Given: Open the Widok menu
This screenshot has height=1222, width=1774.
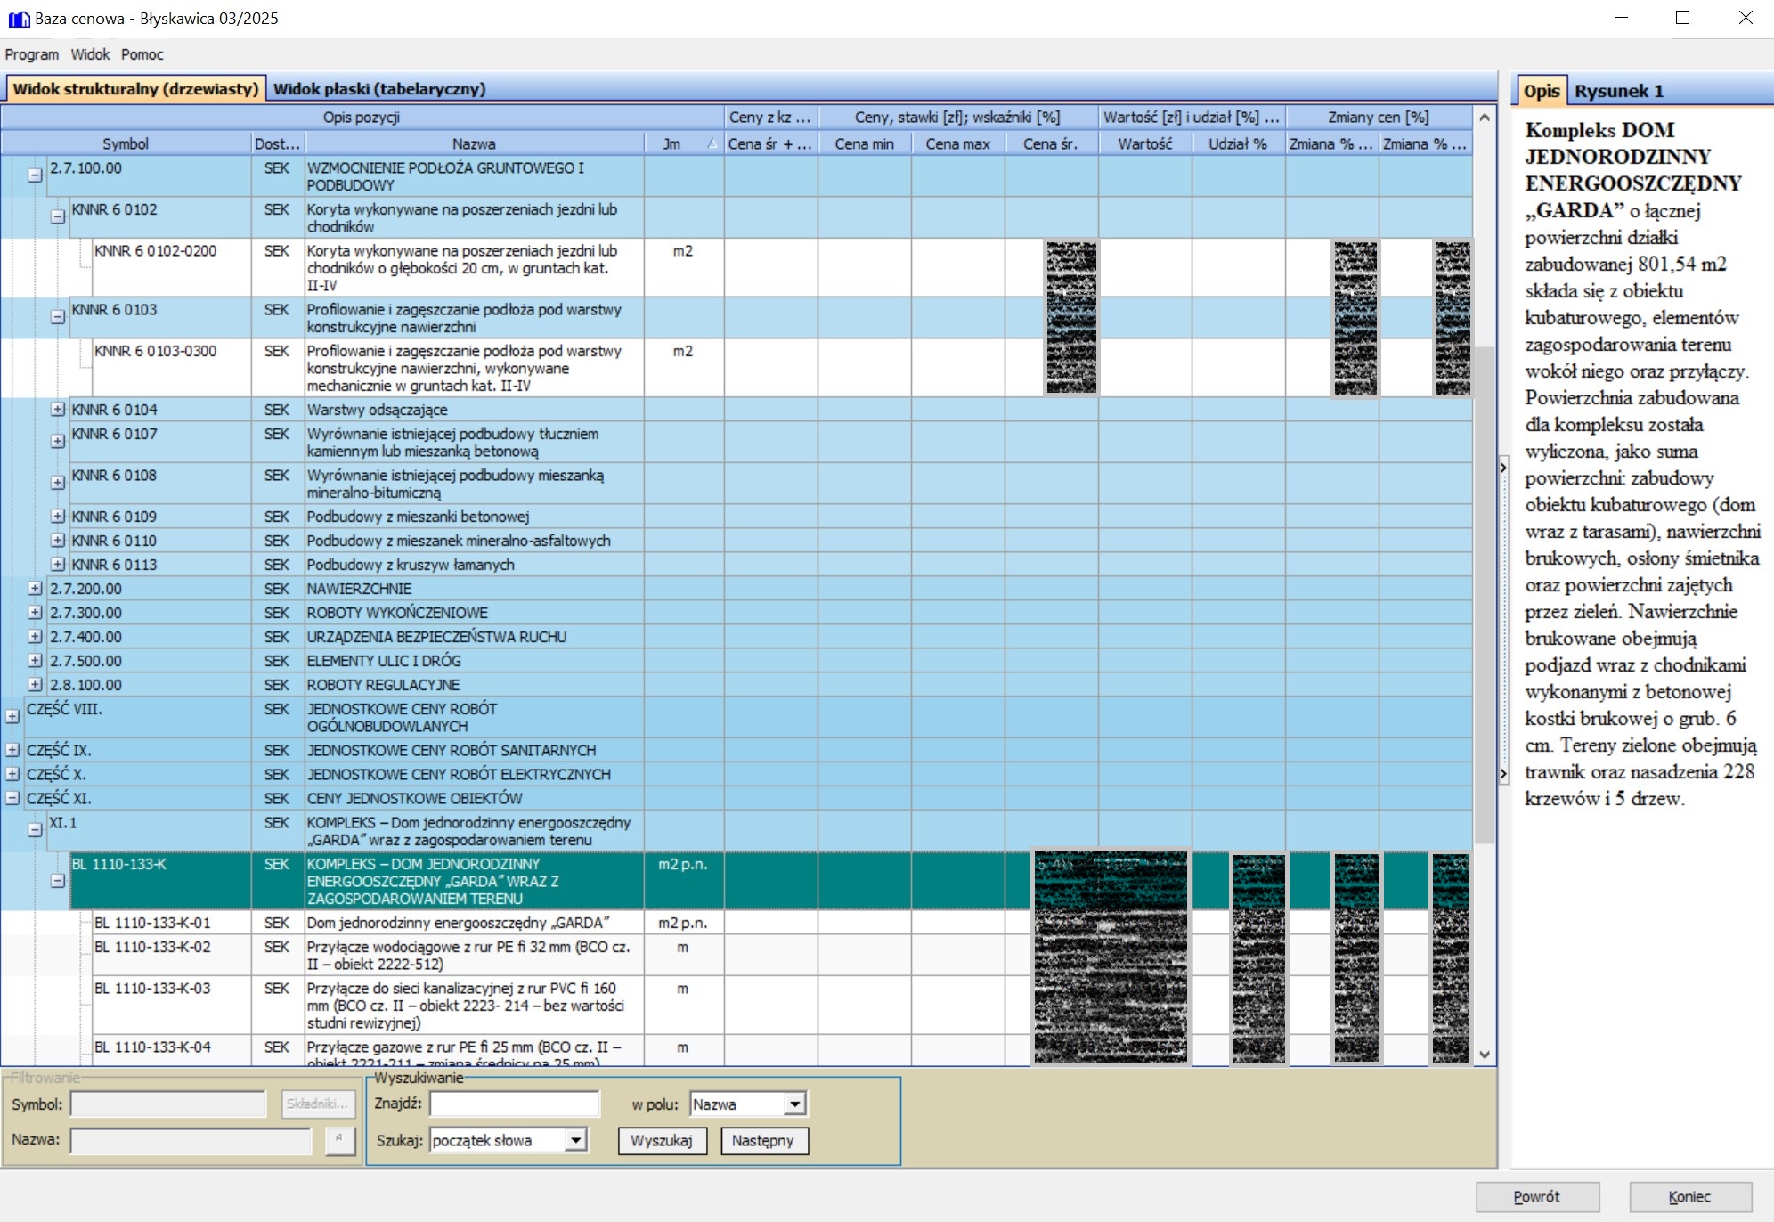Looking at the screenshot, I should 90,54.
